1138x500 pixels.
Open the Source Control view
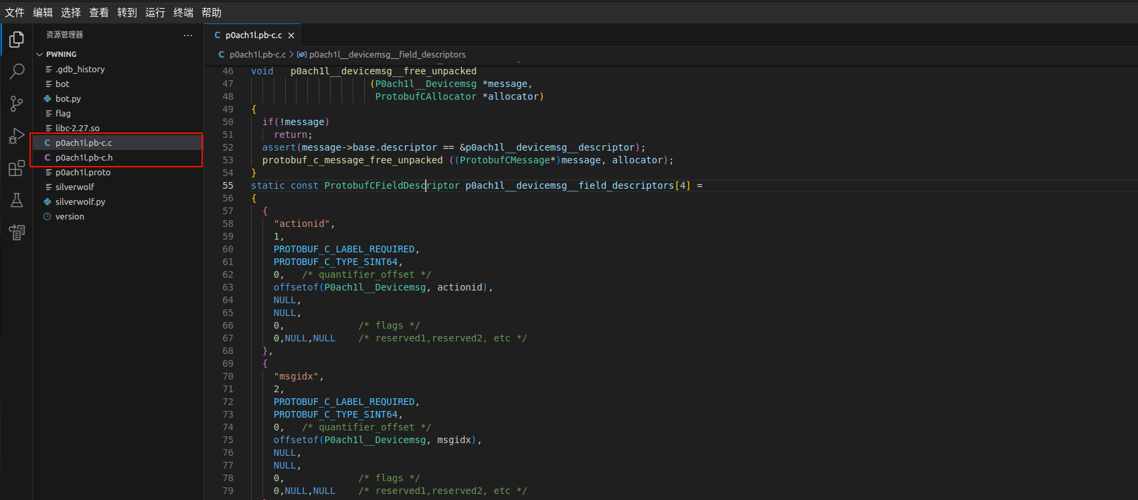coord(17,103)
